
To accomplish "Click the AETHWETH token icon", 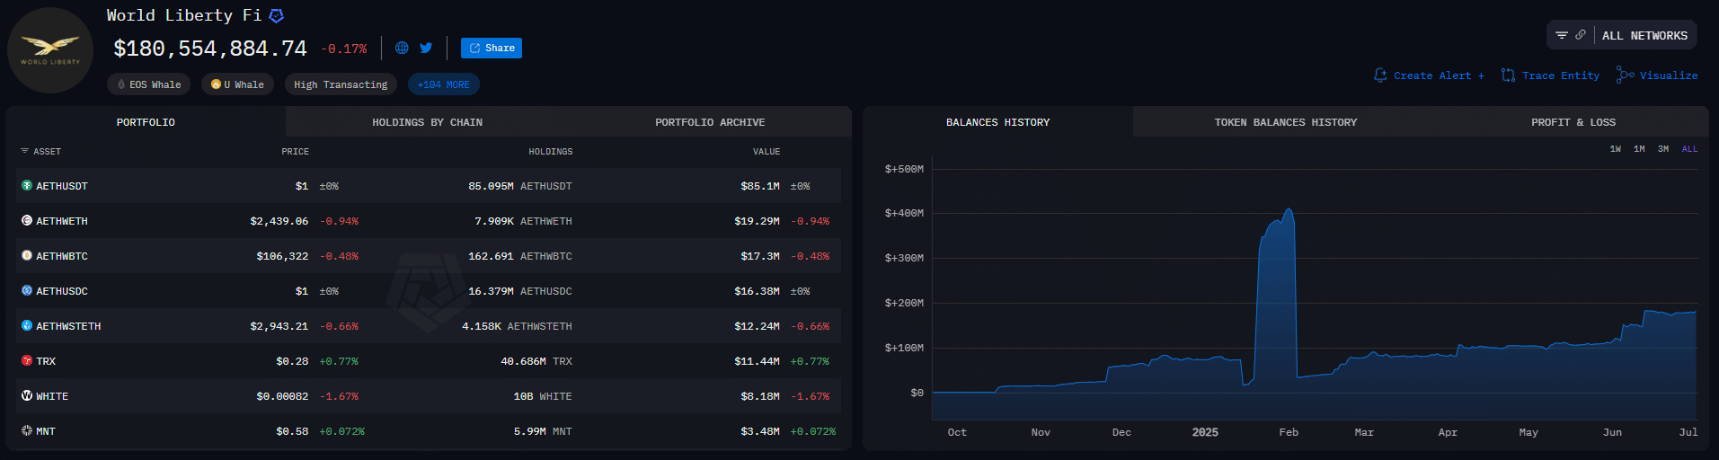I will [x=27, y=220].
